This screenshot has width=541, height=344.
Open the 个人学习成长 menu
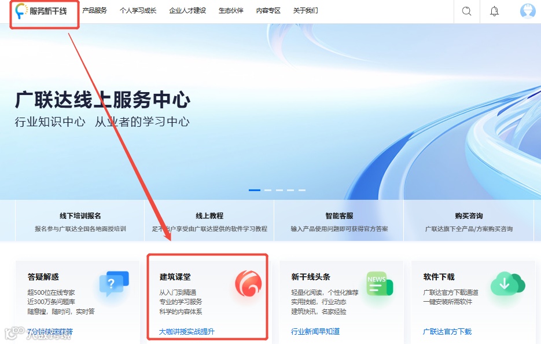(x=138, y=10)
